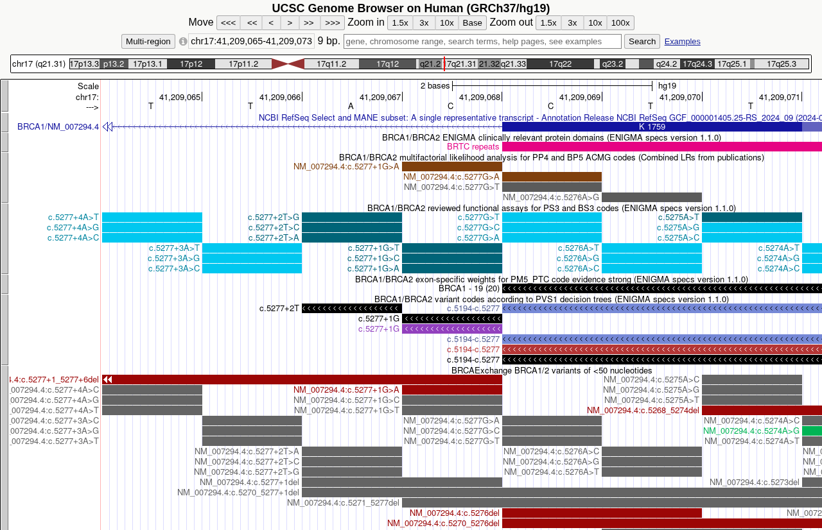Image resolution: width=822 pixels, height=530 pixels.
Task: Move far left with the <<< button
Action: click(x=228, y=23)
